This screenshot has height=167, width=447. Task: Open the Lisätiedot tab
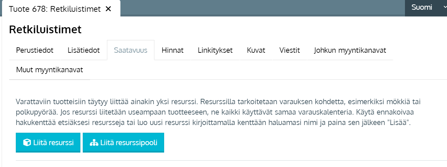tap(83, 50)
